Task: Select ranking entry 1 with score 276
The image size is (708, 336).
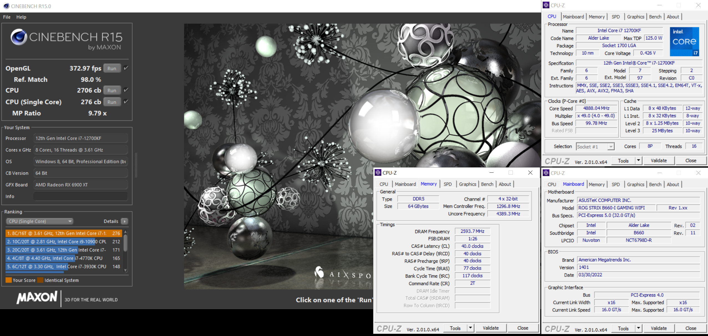Action: coord(64,233)
